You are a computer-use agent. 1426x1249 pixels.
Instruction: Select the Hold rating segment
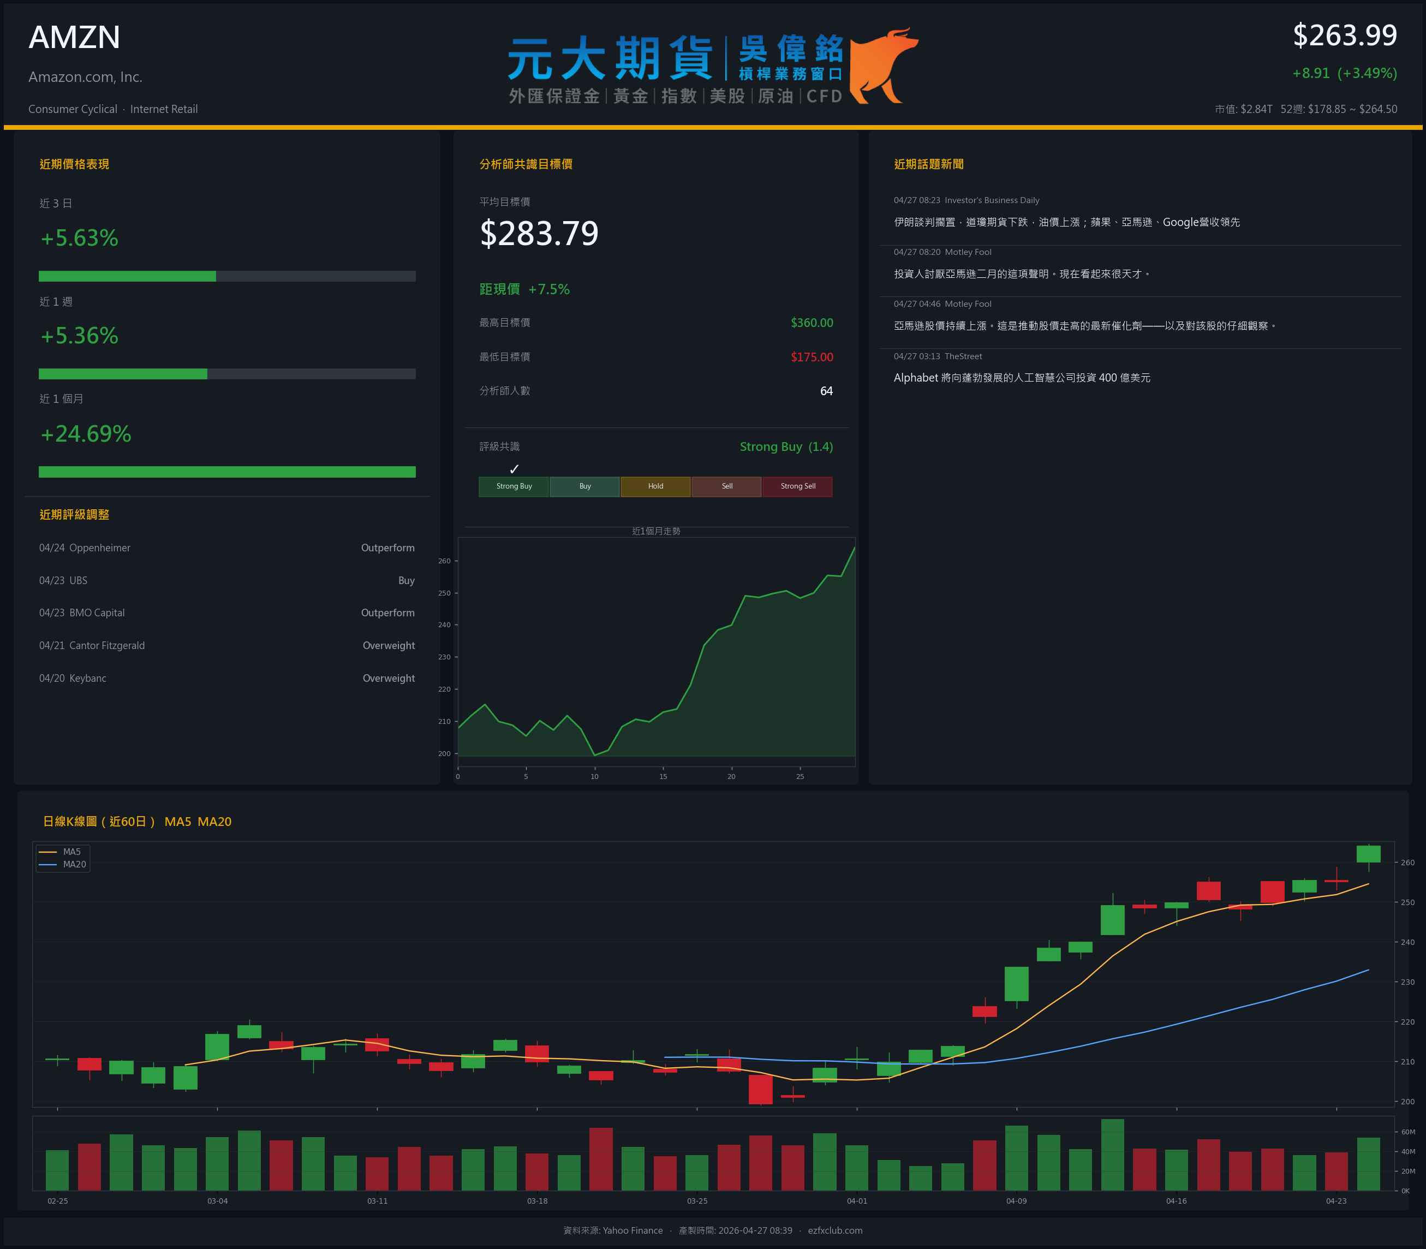pos(655,486)
